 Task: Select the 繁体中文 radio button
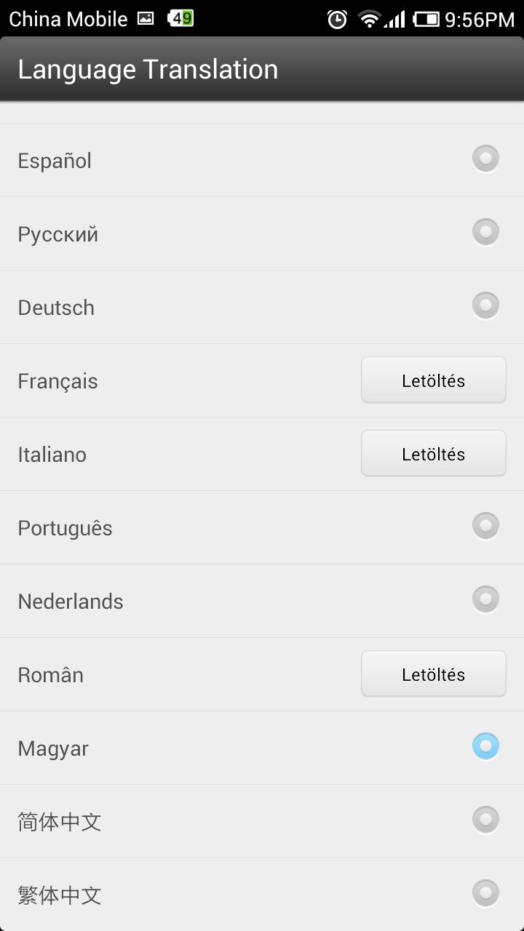point(485,893)
